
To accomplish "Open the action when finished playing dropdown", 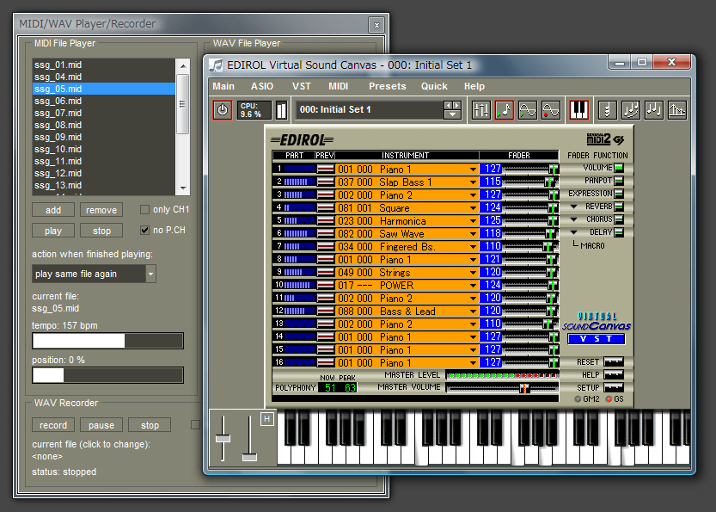I will click(150, 274).
